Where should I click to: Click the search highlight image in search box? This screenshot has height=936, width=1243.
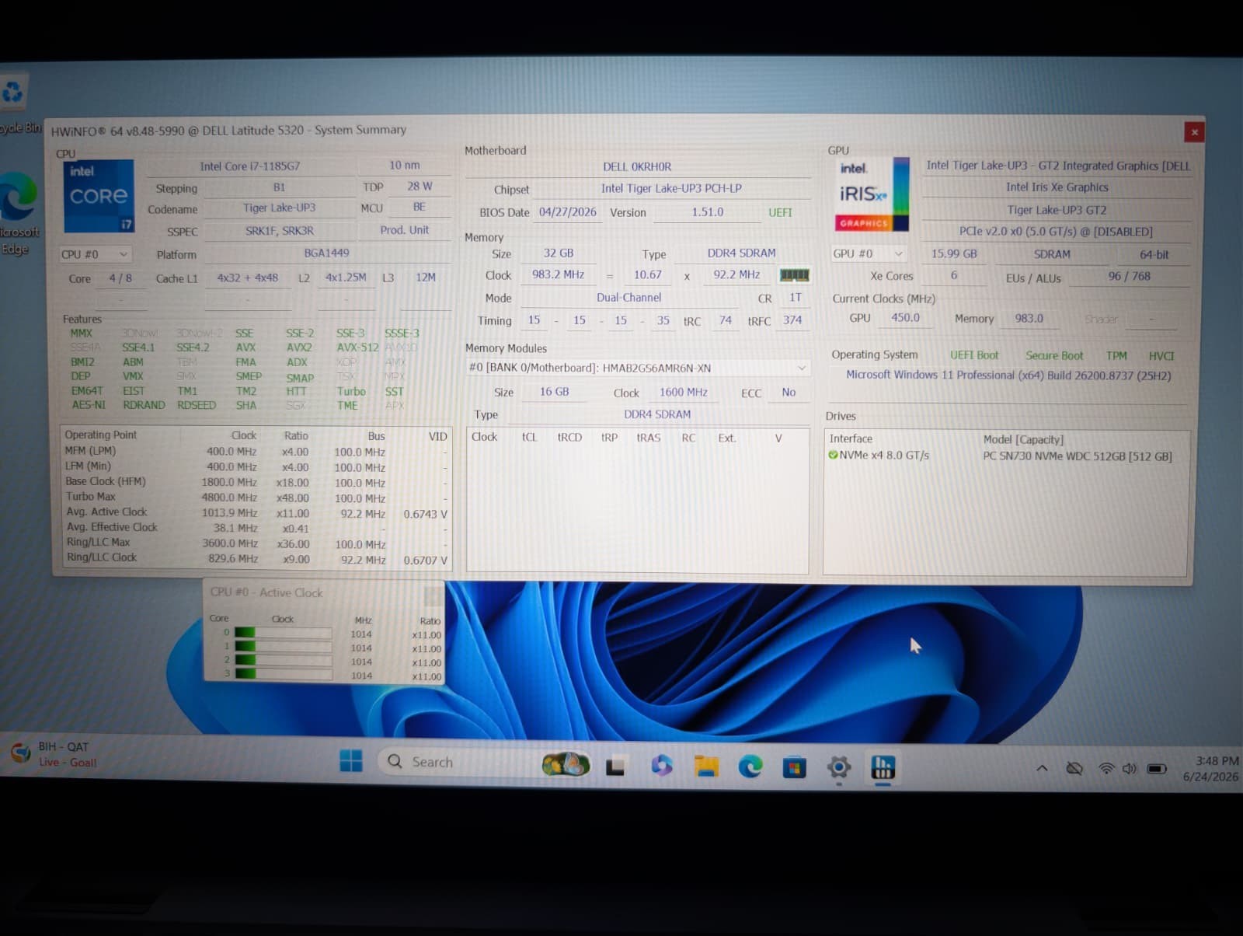566,764
